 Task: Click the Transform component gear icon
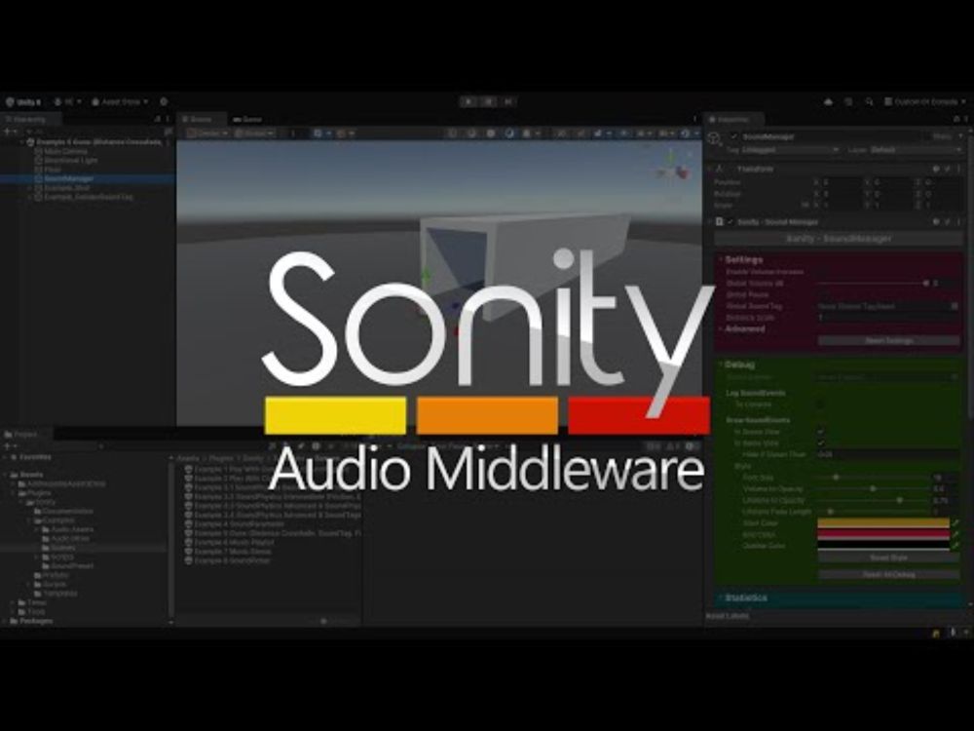936,169
